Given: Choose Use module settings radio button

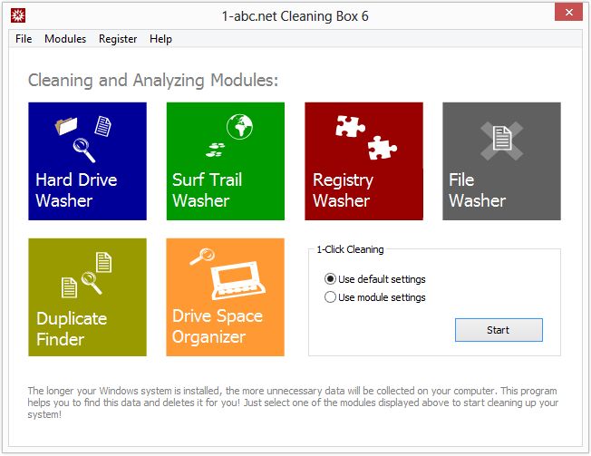Looking at the screenshot, I should [x=375, y=297].
